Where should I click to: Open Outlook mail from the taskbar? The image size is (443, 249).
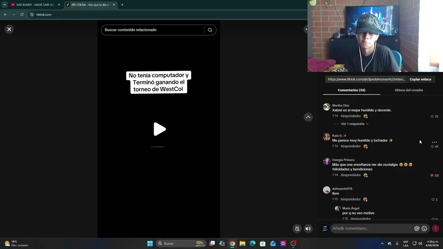pos(273,243)
